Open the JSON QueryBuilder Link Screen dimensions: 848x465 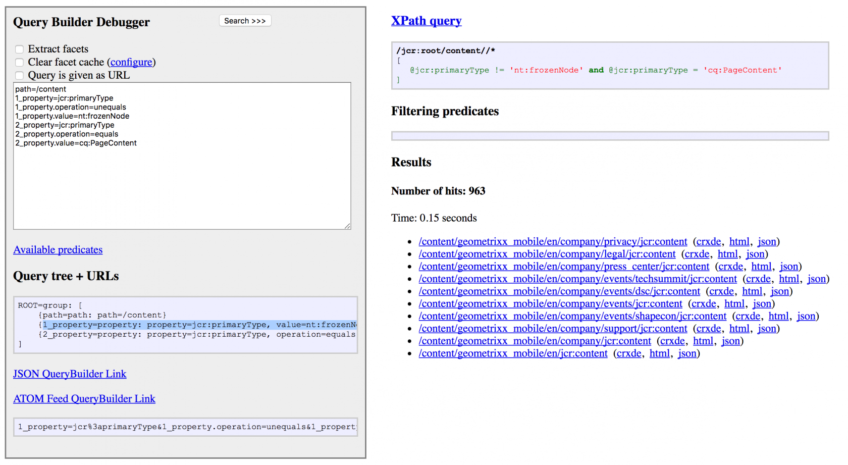tap(70, 374)
